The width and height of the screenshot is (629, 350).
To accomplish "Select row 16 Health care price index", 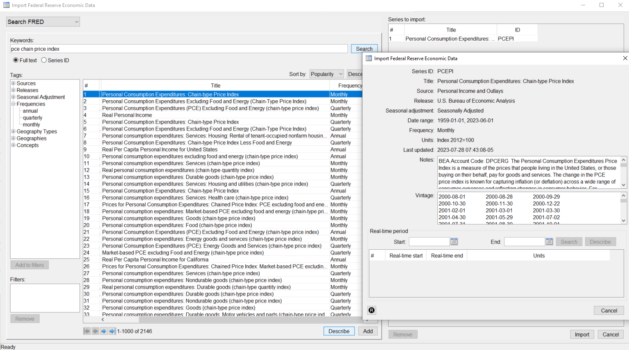I will point(223,198).
